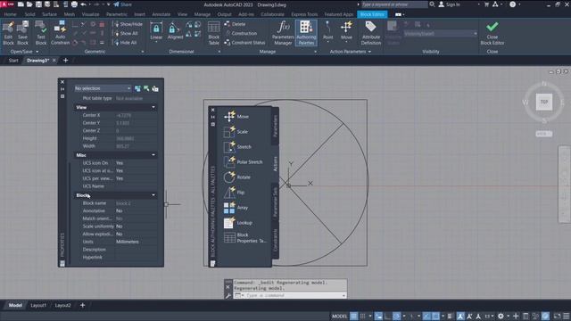Select the Polar Stretch action
This screenshot has height=321, width=571.
243,162
